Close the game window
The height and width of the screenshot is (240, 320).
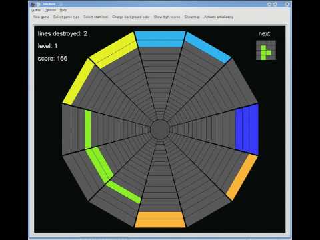point(287,4)
